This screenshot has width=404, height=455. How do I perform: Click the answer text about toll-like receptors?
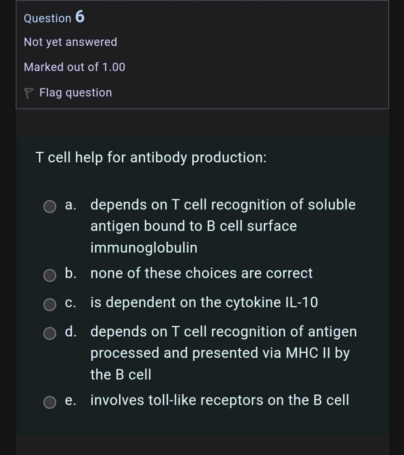pos(219,400)
